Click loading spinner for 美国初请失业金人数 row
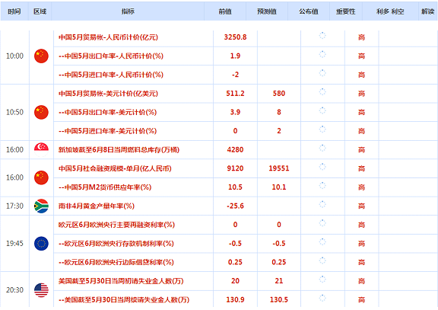 click(x=322, y=280)
